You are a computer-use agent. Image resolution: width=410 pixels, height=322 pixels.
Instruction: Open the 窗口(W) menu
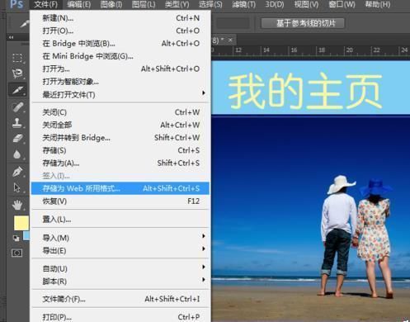click(x=342, y=4)
